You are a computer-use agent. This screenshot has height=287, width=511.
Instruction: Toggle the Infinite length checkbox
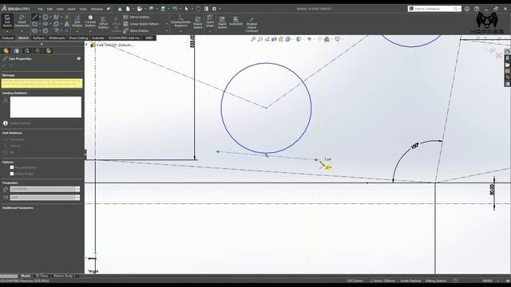[12, 174]
